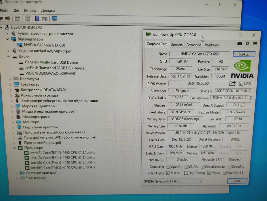This screenshot has width=267, height=201.
Task: Select the last Intel Core i5-4440 CPU entry
Action: tap(63, 168)
